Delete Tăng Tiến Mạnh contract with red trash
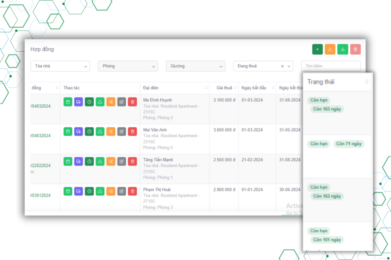Screen dimensions: 391x260 tap(132, 161)
